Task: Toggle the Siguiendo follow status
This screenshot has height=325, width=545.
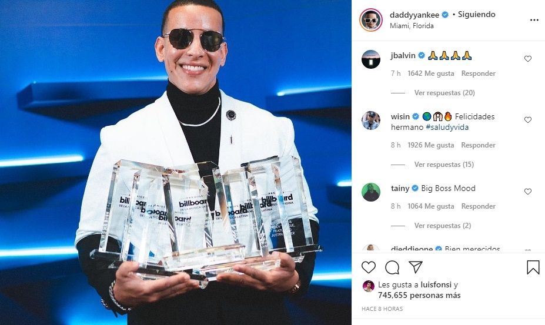Action: pos(477,14)
